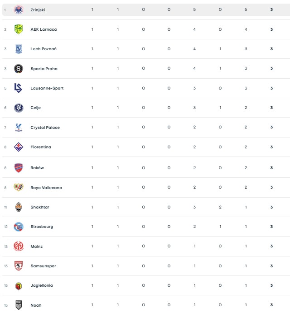Screen dimensions: 290x313
Task: Click the Shakhtar club logo
Action: (x=18, y=207)
